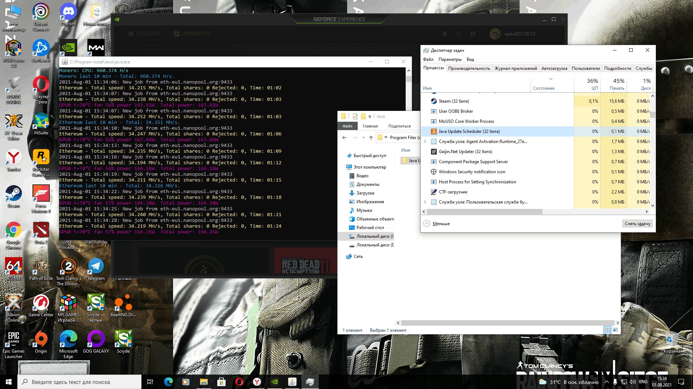Expand Java Update Scheduler process details

coord(425,131)
